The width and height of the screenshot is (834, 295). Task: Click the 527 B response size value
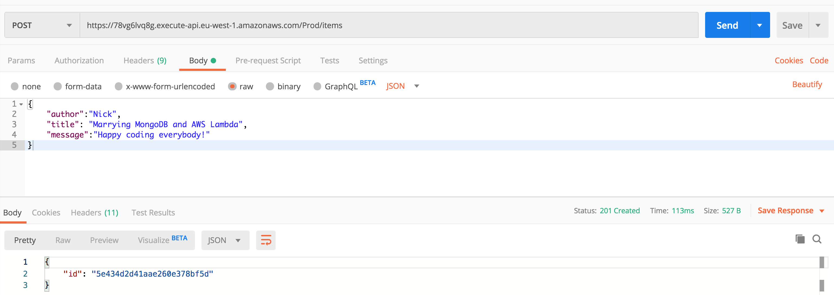pyautogui.click(x=731, y=211)
